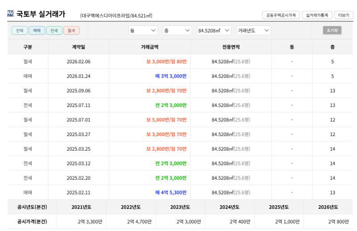Click the 초기화 reset button
Image resolution: width=357 pixels, height=231 pixels.
(x=332, y=30)
